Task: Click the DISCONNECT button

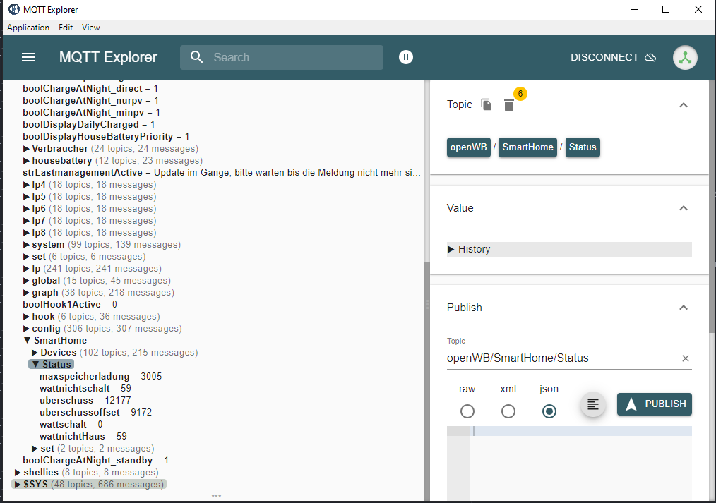Action: tap(613, 57)
